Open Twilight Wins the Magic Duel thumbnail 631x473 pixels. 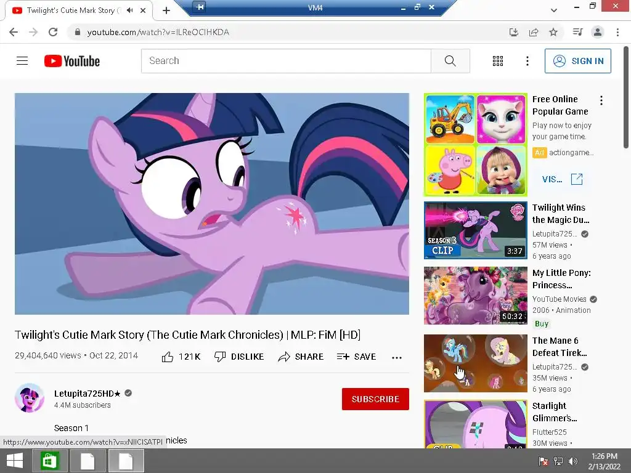tap(476, 230)
